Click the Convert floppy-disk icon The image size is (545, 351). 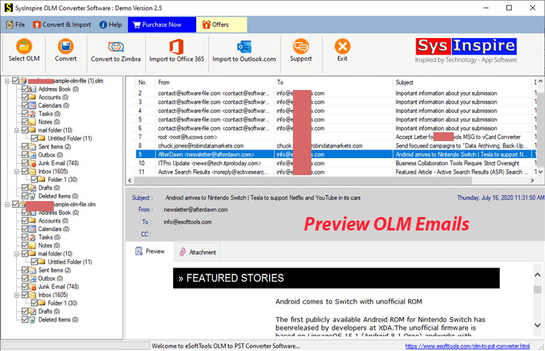(65, 46)
